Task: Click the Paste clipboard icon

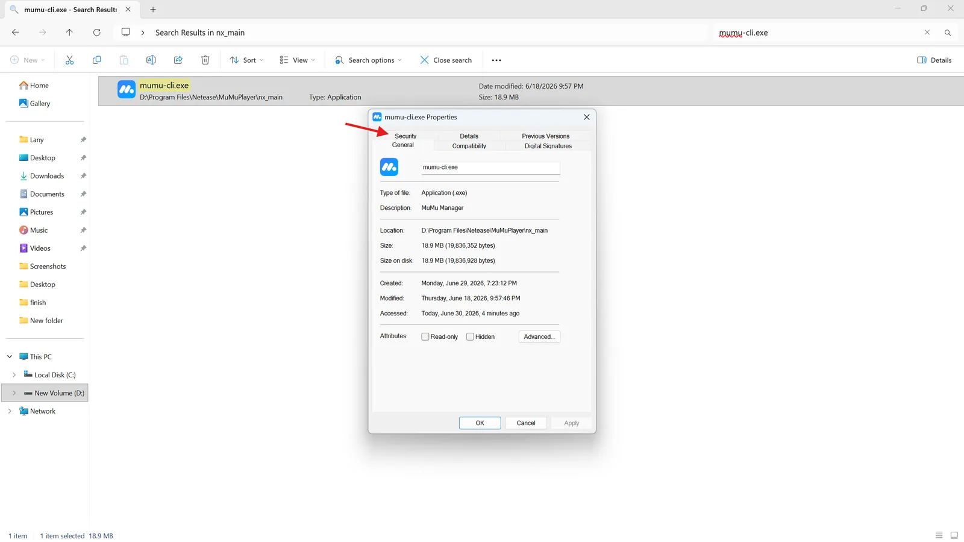Action: (x=124, y=60)
